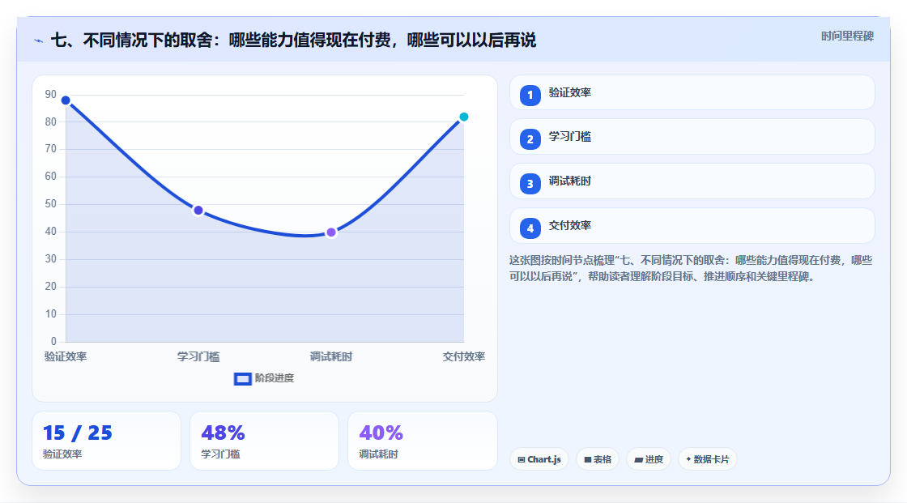Click the number 3 badge for 调试耗时
The image size is (907, 503).
(x=530, y=184)
